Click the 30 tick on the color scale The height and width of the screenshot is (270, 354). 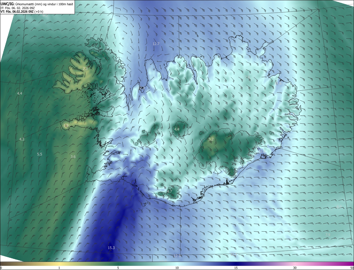pos(295,268)
